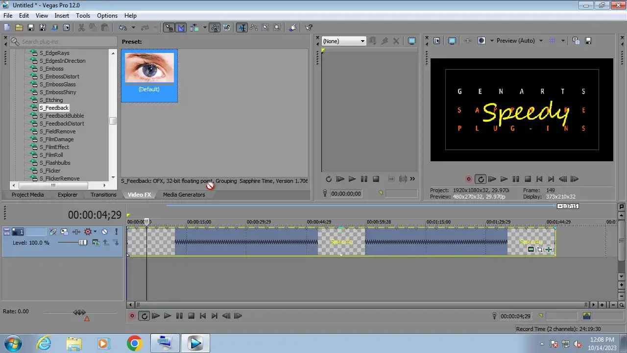This screenshot has width=627, height=353.
Task: Click the Undo arrow icon
Action: pyautogui.click(x=123, y=28)
